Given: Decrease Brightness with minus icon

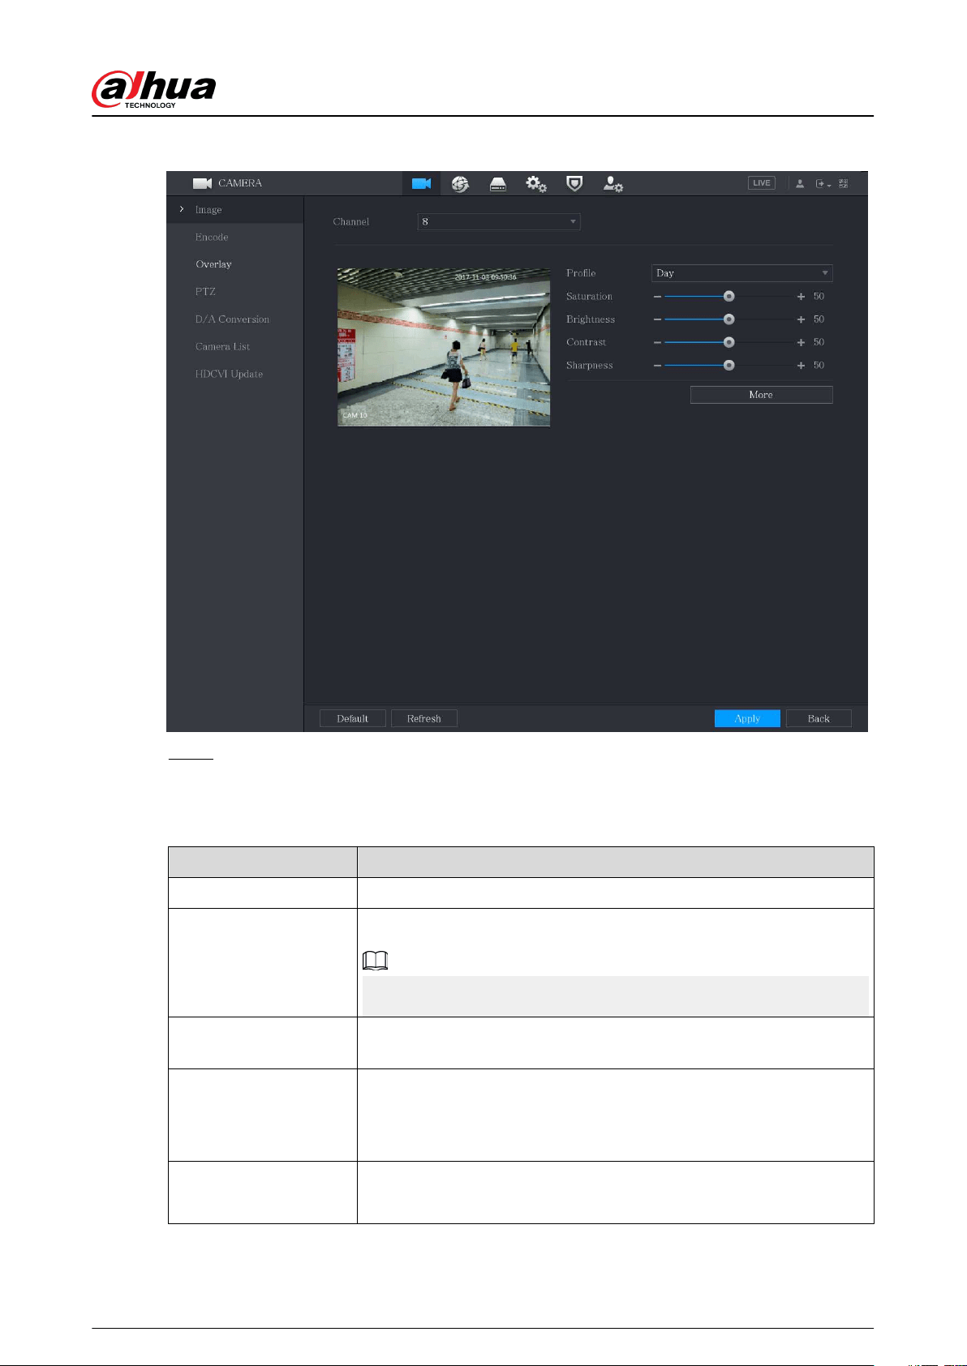Looking at the screenshot, I should [658, 319].
